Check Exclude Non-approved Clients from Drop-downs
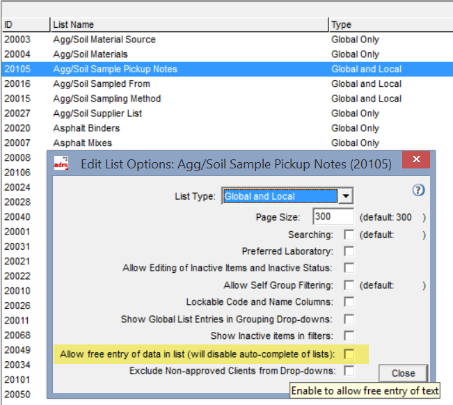This screenshot has height=405, width=453. [349, 371]
